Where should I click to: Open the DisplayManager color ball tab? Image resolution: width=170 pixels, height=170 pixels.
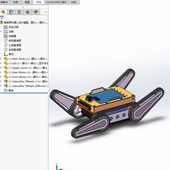36,12
